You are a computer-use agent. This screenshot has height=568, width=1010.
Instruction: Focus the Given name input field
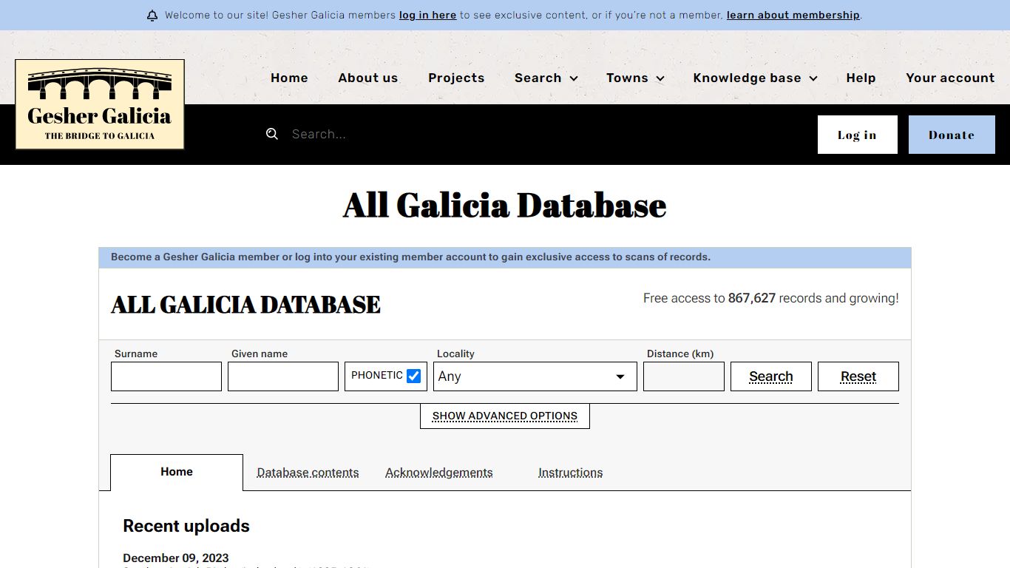283,376
